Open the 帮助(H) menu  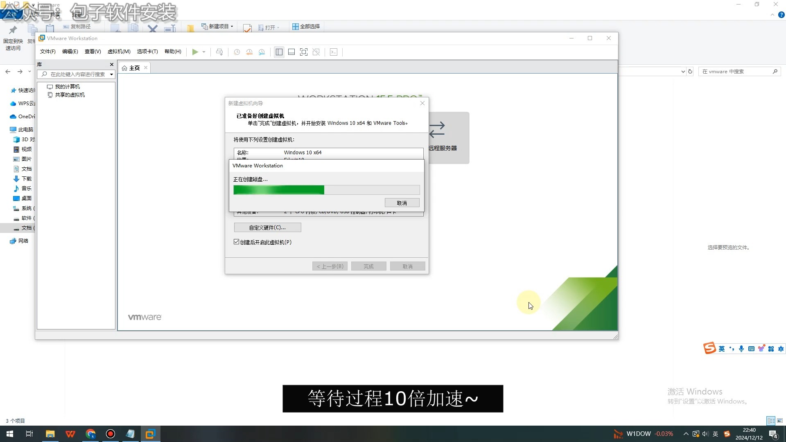[x=173, y=52]
